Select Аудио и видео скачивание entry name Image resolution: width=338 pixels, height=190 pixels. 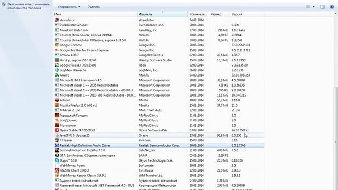tap(79, 180)
